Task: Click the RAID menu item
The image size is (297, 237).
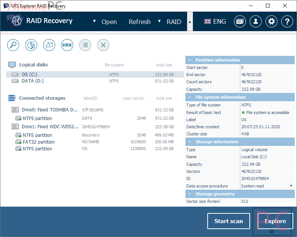Action: point(174,22)
